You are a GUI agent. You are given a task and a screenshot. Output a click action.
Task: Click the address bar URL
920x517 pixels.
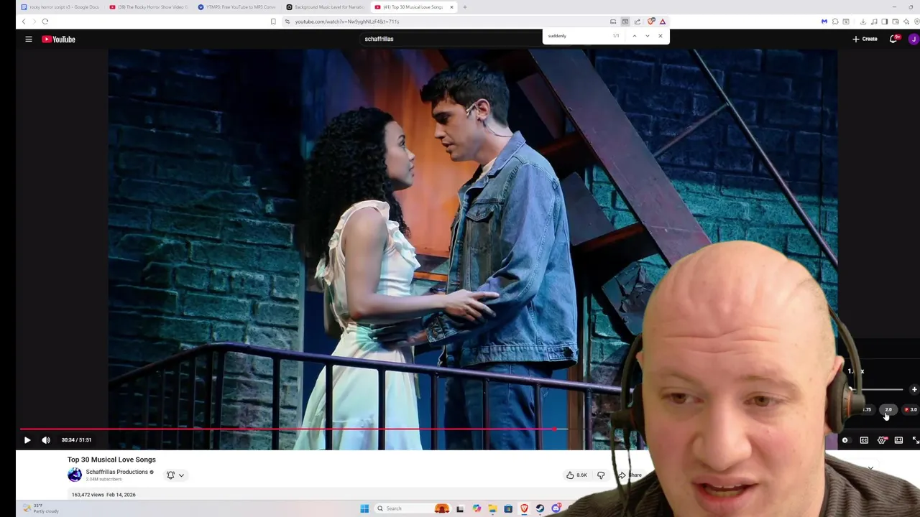tap(346, 22)
